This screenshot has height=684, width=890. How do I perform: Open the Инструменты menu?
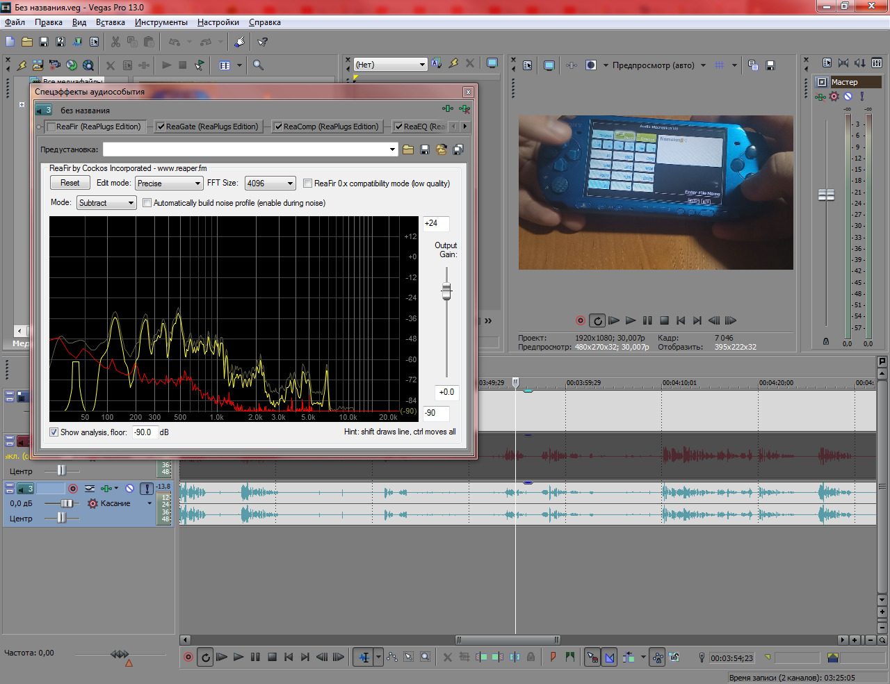[x=161, y=22]
